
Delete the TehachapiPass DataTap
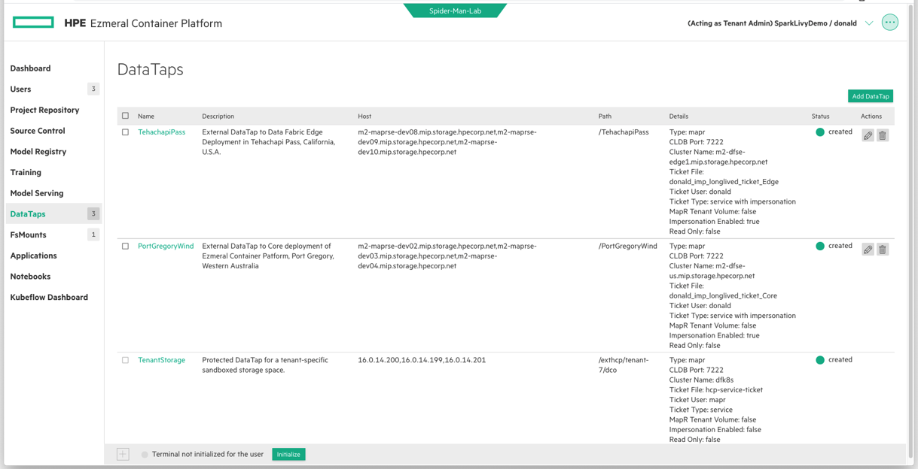coord(883,135)
